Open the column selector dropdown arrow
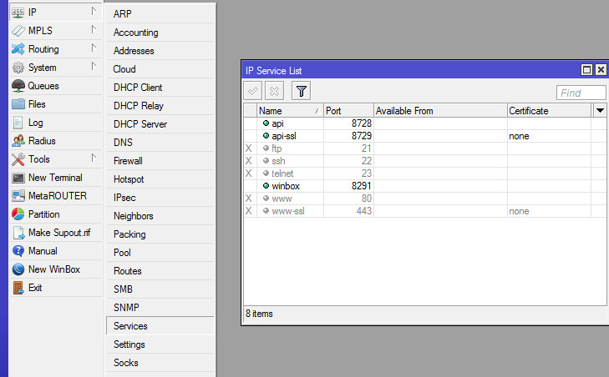Viewport: 609px width, 377px height. tap(600, 110)
